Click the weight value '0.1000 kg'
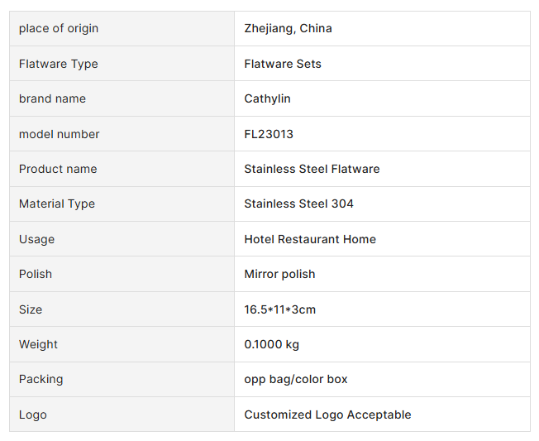 271,344
